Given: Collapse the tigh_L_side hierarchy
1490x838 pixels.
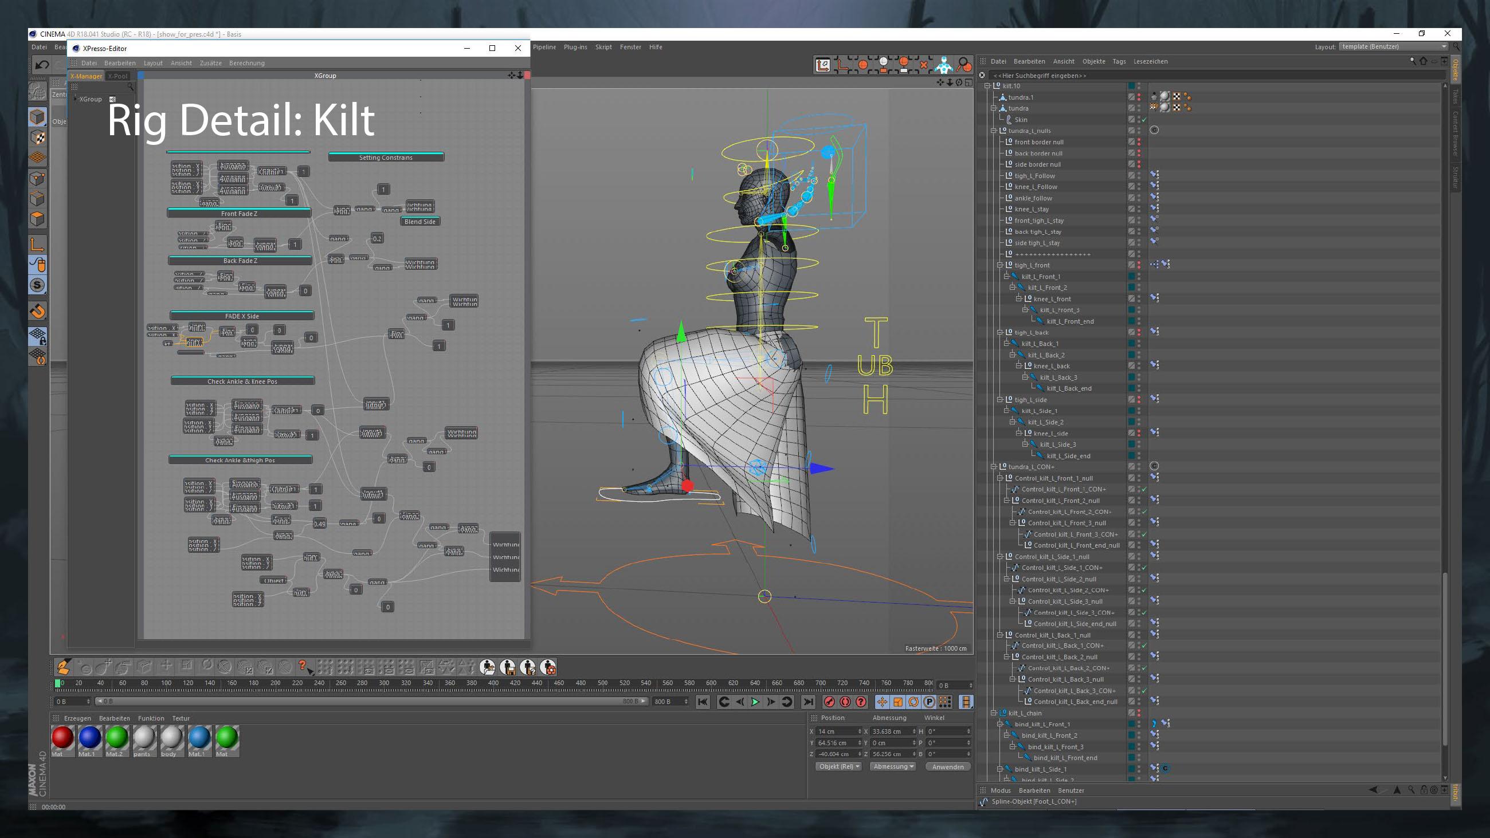Looking at the screenshot, I should (1000, 400).
